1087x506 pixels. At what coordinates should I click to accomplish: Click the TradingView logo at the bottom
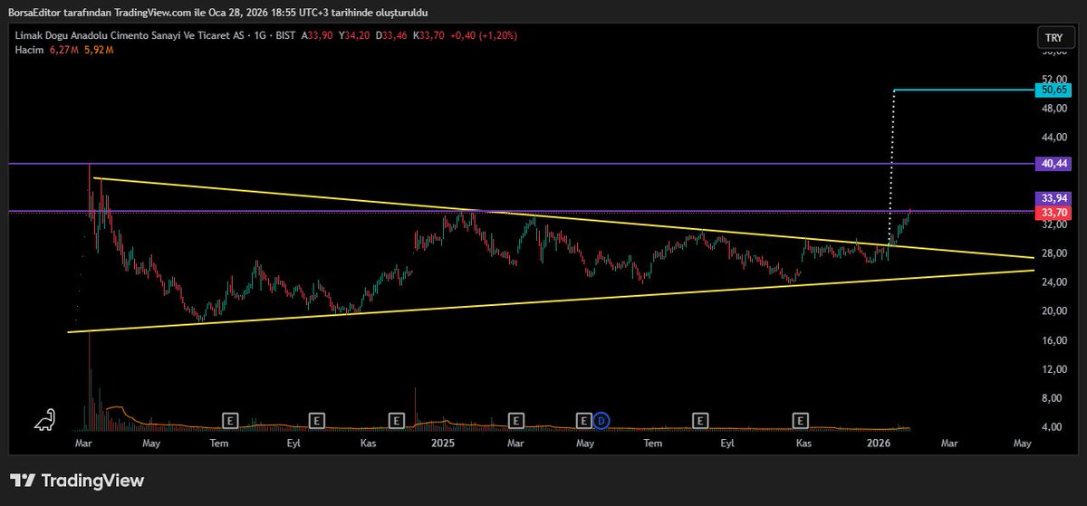77,481
